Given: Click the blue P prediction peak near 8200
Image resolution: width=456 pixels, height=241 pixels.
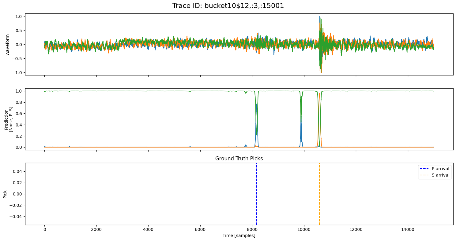Looking at the screenshot, I should (x=257, y=104).
